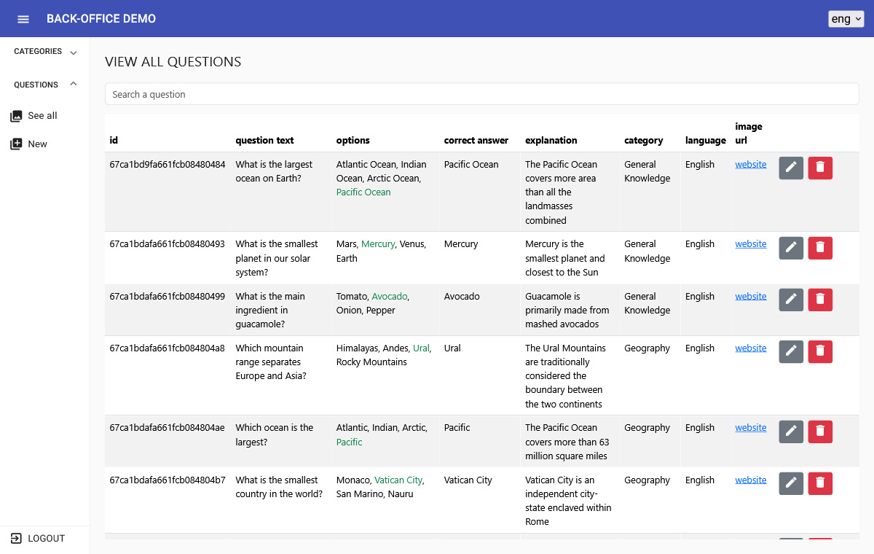This screenshot has width=874, height=554.
Task: Open website link for Mercury question
Action: (751, 244)
